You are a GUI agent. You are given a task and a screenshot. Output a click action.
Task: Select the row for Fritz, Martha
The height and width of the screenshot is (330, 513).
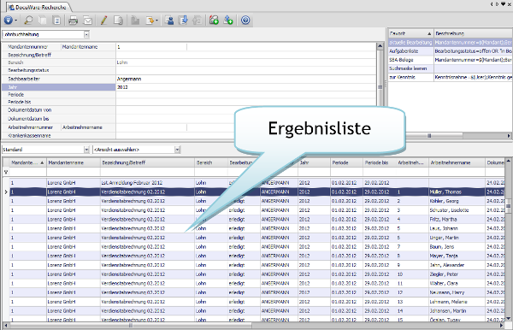coord(256,220)
